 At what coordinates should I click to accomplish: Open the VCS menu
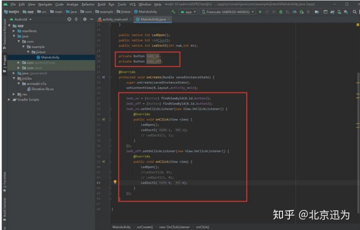click(x=132, y=4)
